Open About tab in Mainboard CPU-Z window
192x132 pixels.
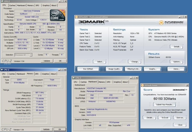point(125,82)
